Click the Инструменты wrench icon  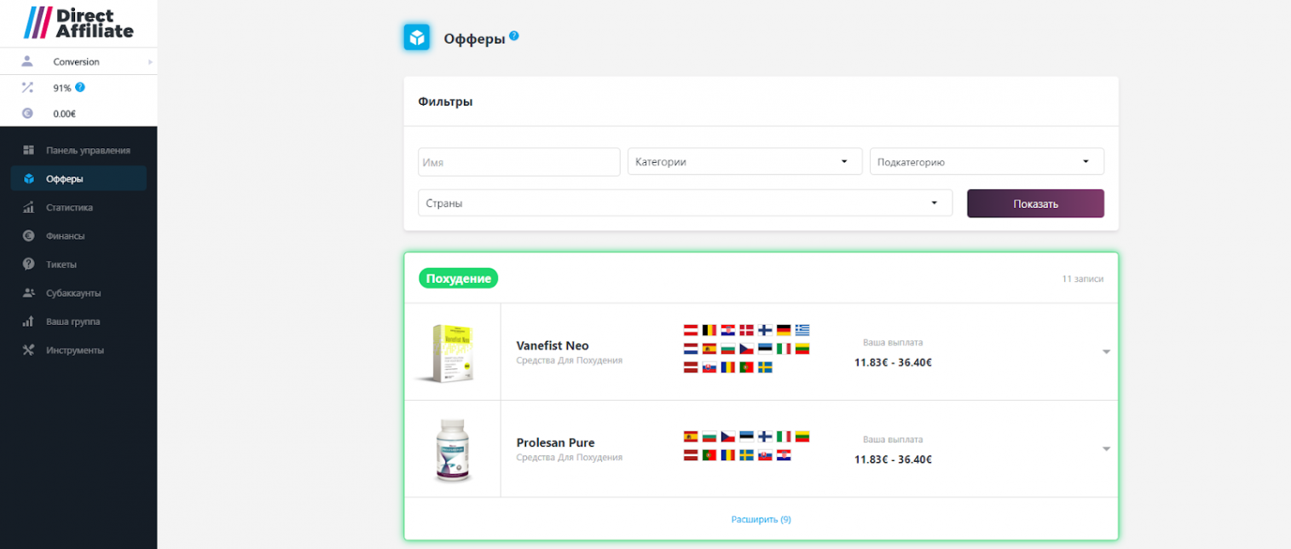28,350
